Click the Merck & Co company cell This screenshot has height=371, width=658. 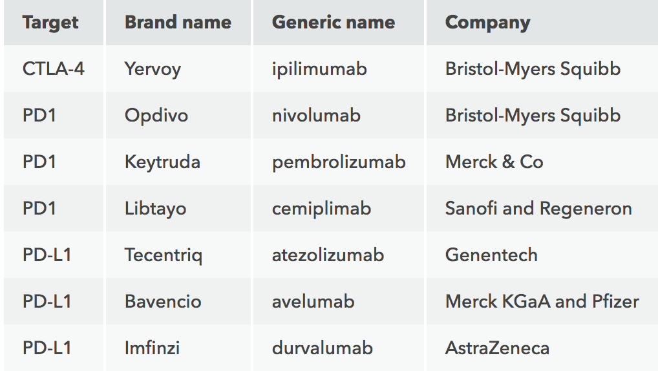point(494,162)
